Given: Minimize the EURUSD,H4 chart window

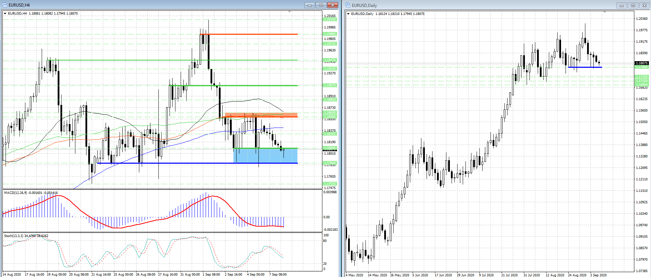Looking at the screenshot, I should tap(310, 5).
